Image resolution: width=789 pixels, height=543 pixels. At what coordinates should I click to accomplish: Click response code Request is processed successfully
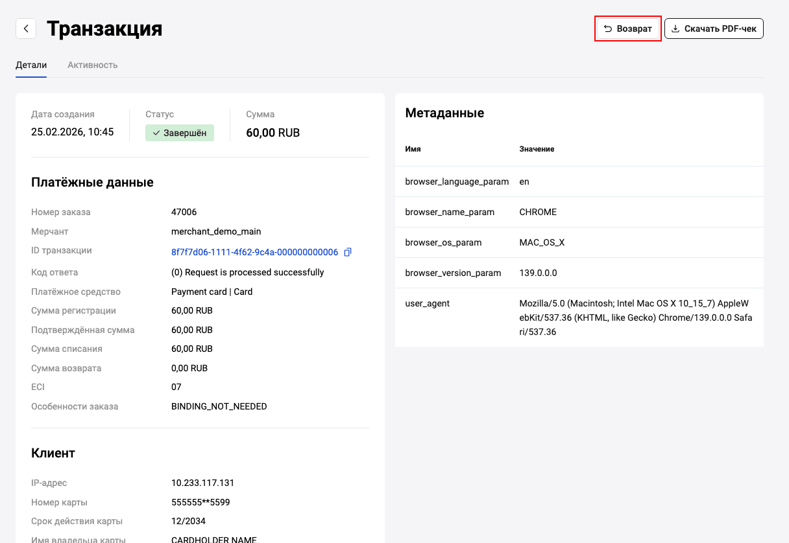pyautogui.click(x=247, y=272)
